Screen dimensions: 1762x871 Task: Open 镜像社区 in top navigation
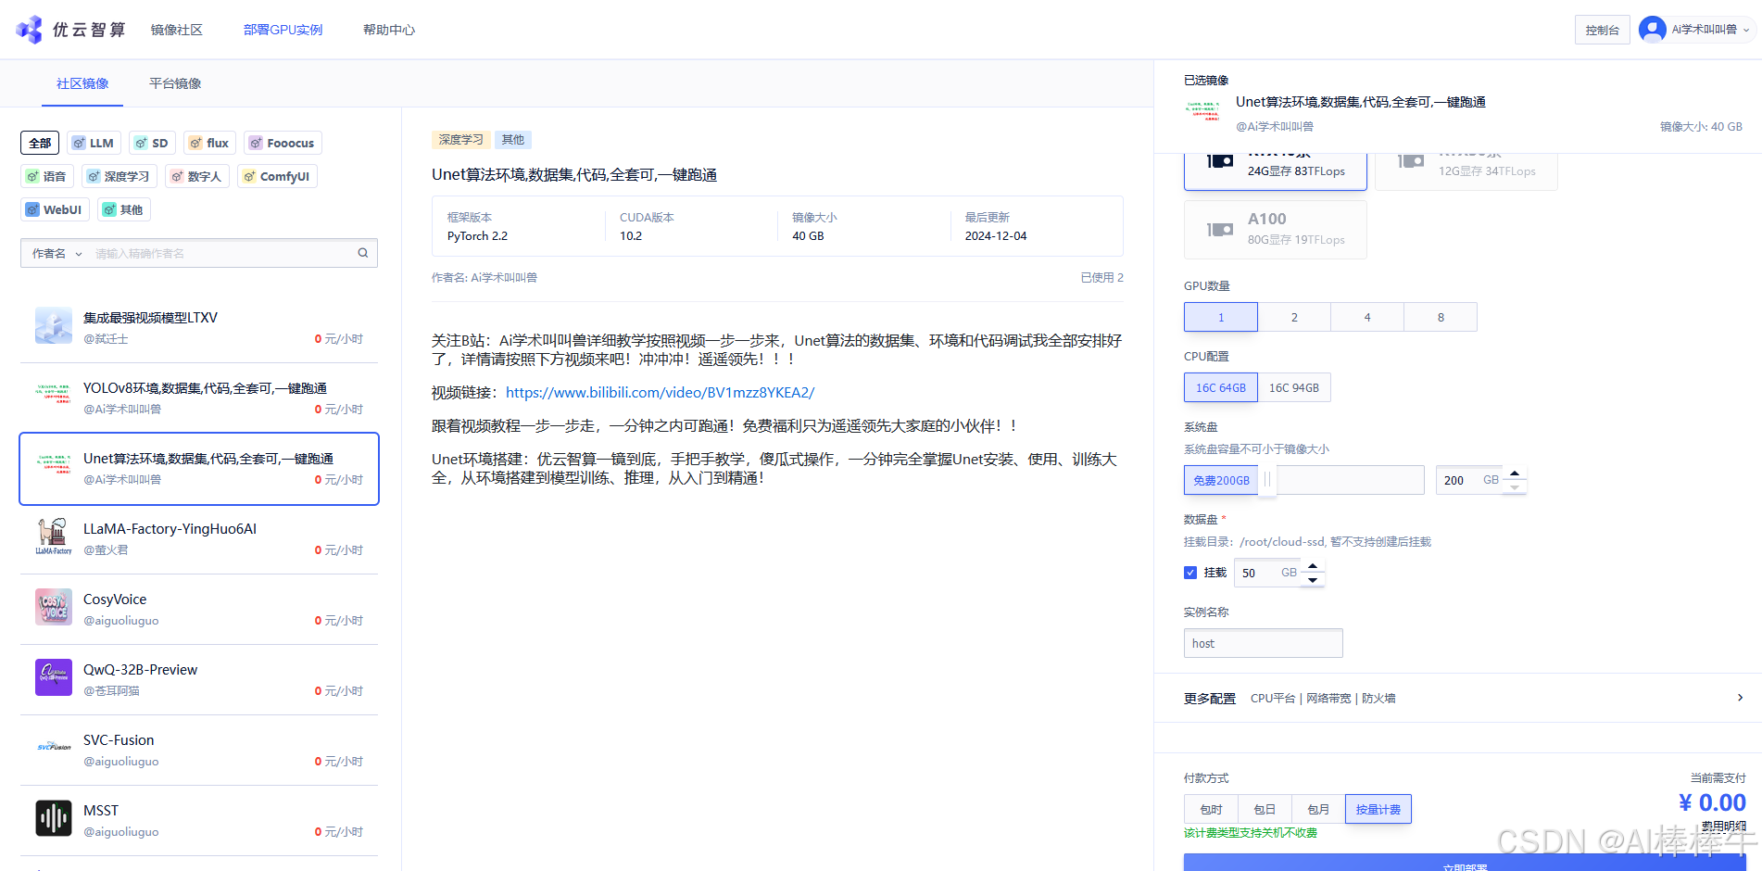tap(177, 30)
